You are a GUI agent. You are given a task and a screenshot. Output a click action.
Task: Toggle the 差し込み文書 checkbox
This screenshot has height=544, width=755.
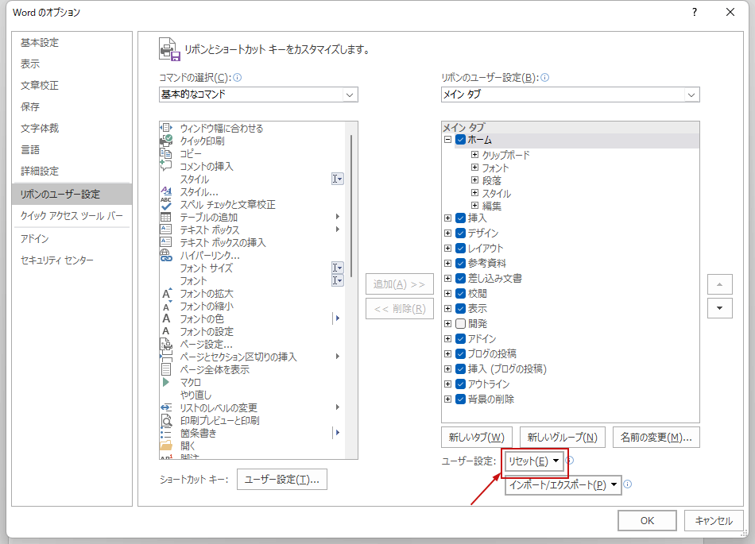pos(460,278)
